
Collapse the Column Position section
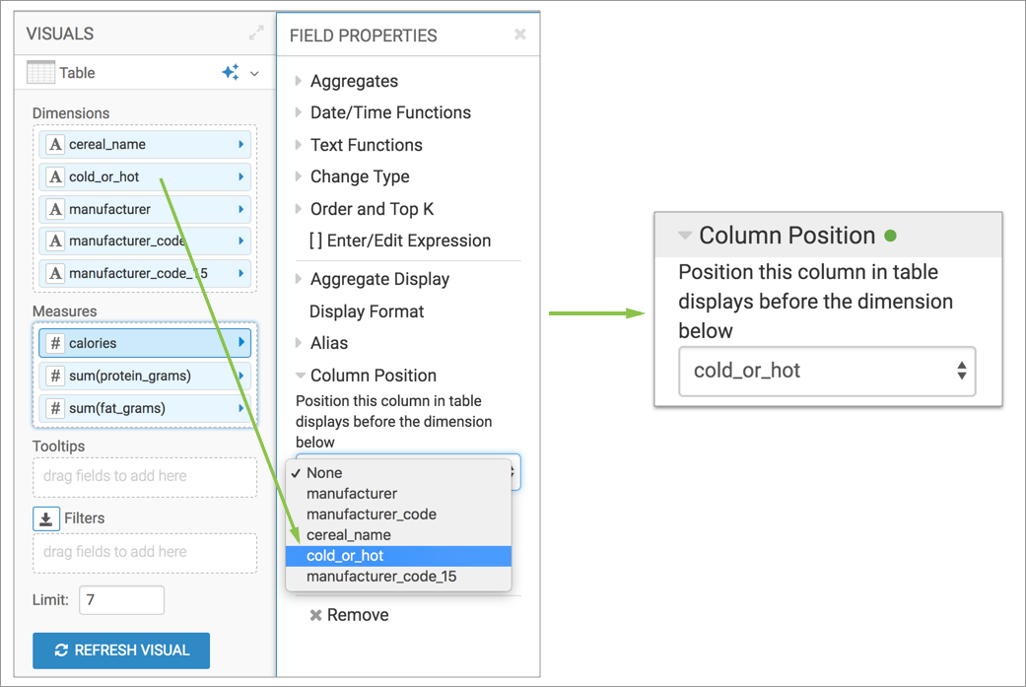(x=300, y=376)
